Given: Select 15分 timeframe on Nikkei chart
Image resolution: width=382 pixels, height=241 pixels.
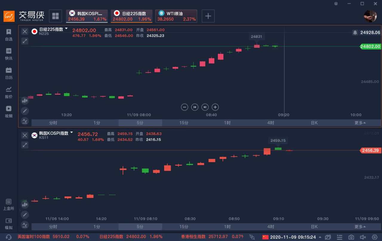Looking at the screenshot, I should (x=184, y=123).
